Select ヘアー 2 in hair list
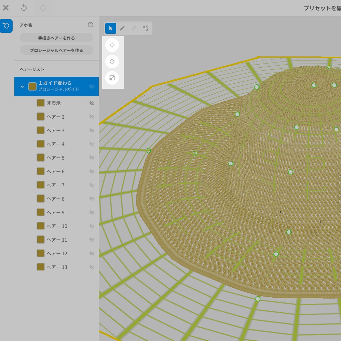The image size is (341, 341). (56, 117)
